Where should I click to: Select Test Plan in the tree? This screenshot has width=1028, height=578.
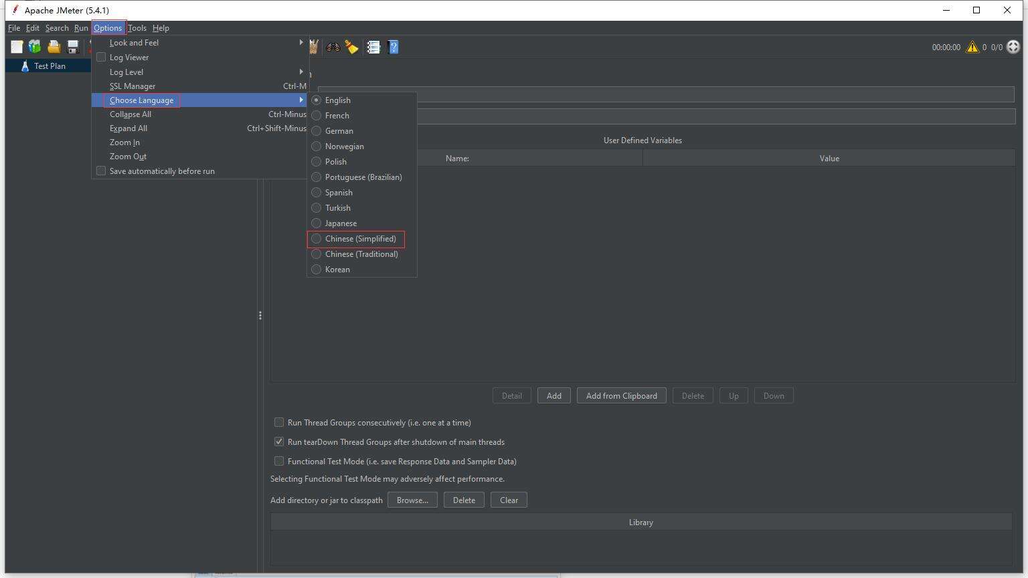[x=50, y=66]
